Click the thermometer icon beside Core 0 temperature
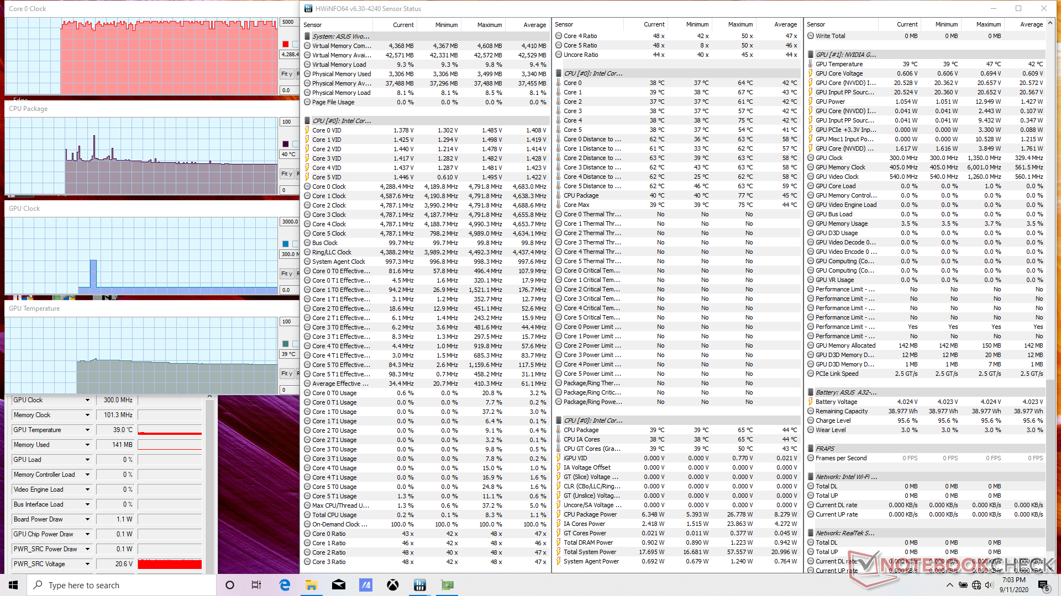 559,83
